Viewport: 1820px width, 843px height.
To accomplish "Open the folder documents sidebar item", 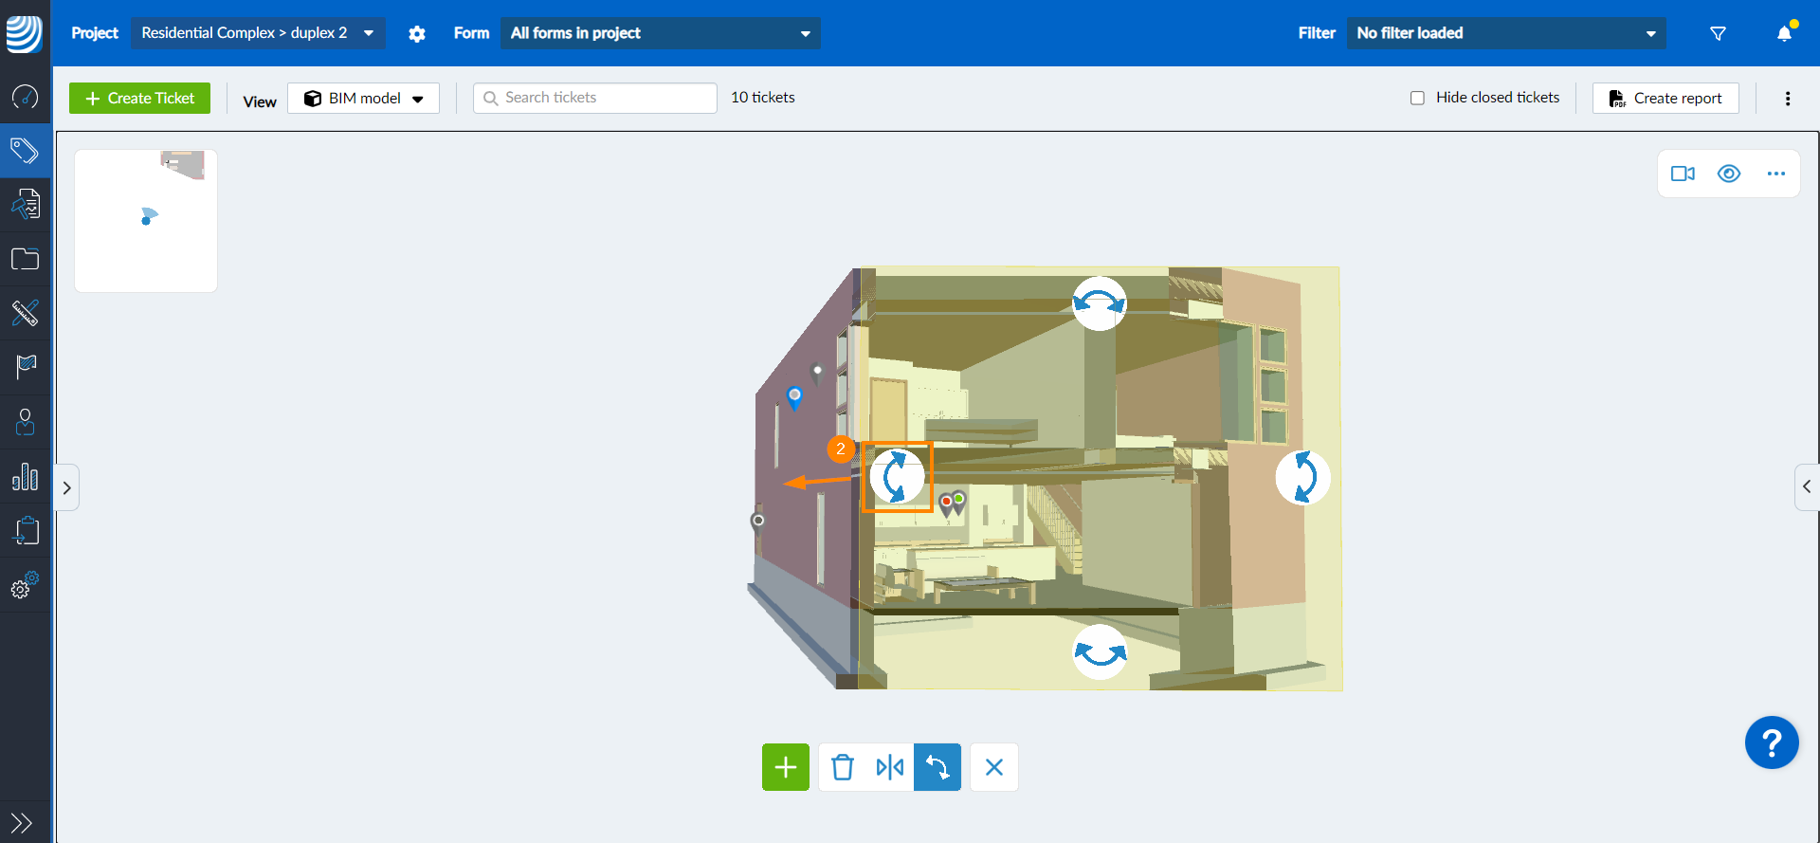I will coord(26,259).
